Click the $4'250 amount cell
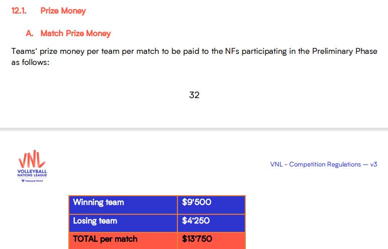Screen dimensions: 388x249 pyautogui.click(x=211, y=223)
